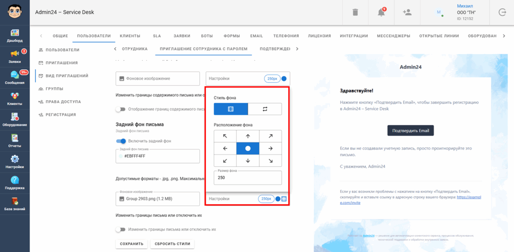Viewport: 514px width, 252px height.
Task: Open notifications bell icon
Action: 381,12
